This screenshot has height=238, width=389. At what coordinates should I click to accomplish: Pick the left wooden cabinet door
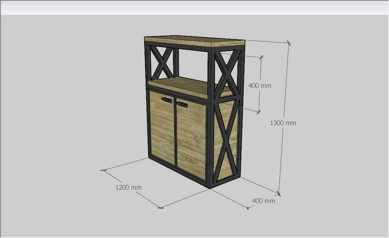click(x=162, y=128)
